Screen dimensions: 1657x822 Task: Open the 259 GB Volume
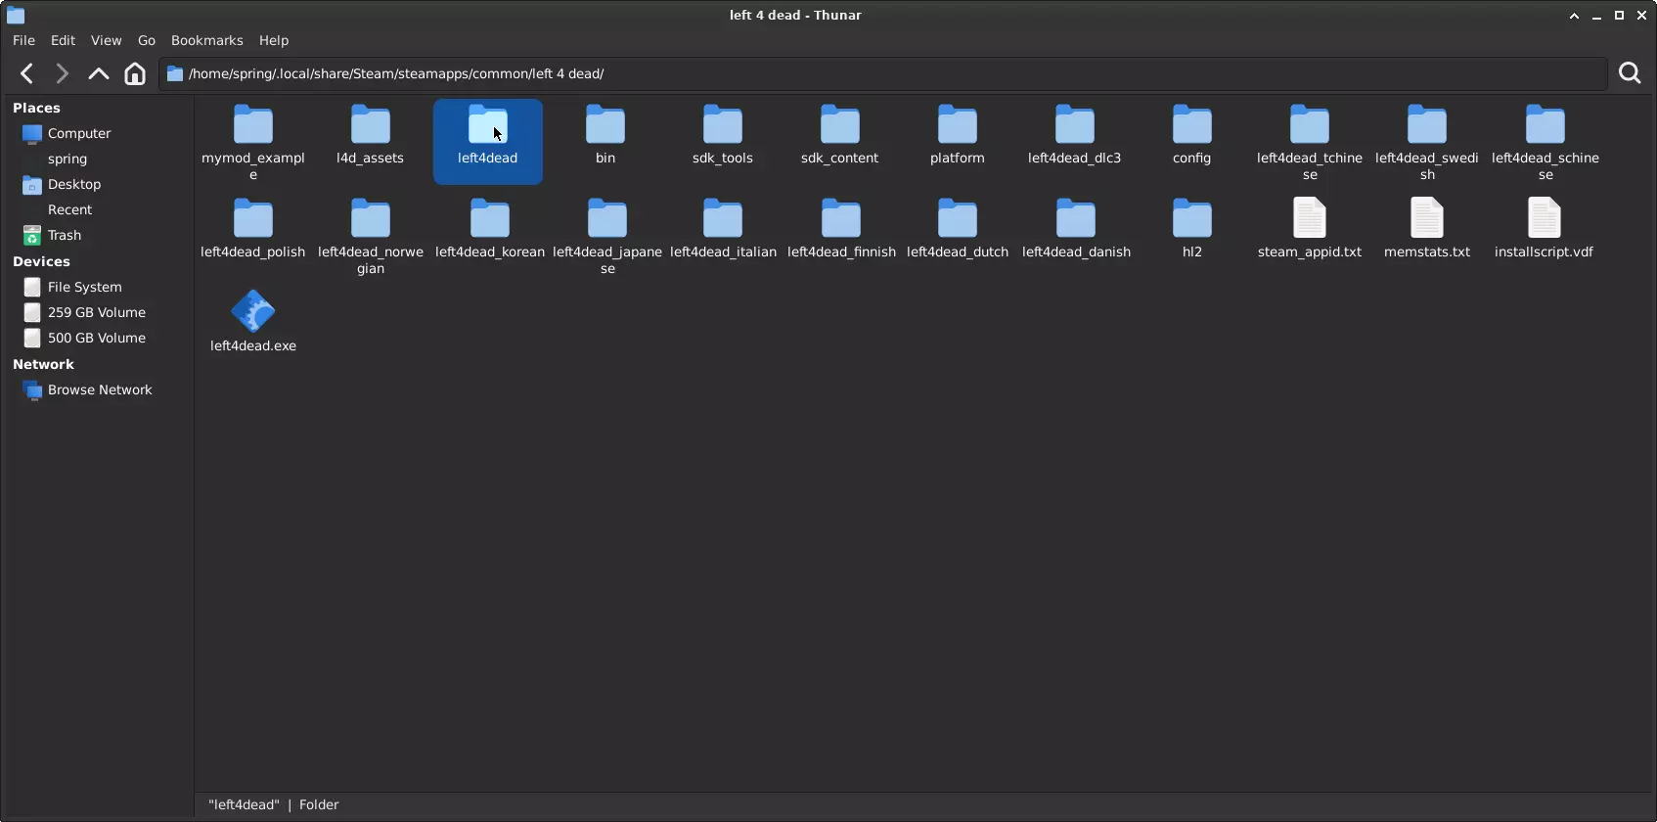click(97, 312)
